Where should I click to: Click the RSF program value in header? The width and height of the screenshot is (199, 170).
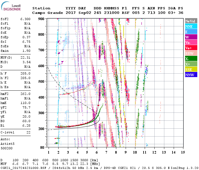click(x=126, y=13)
